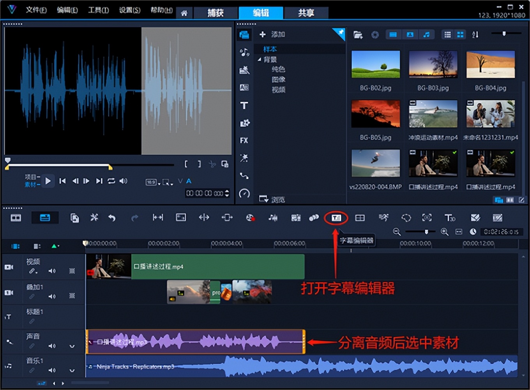530x390 pixels.
Task: Switch to the 共享 tab
Action: click(x=306, y=13)
